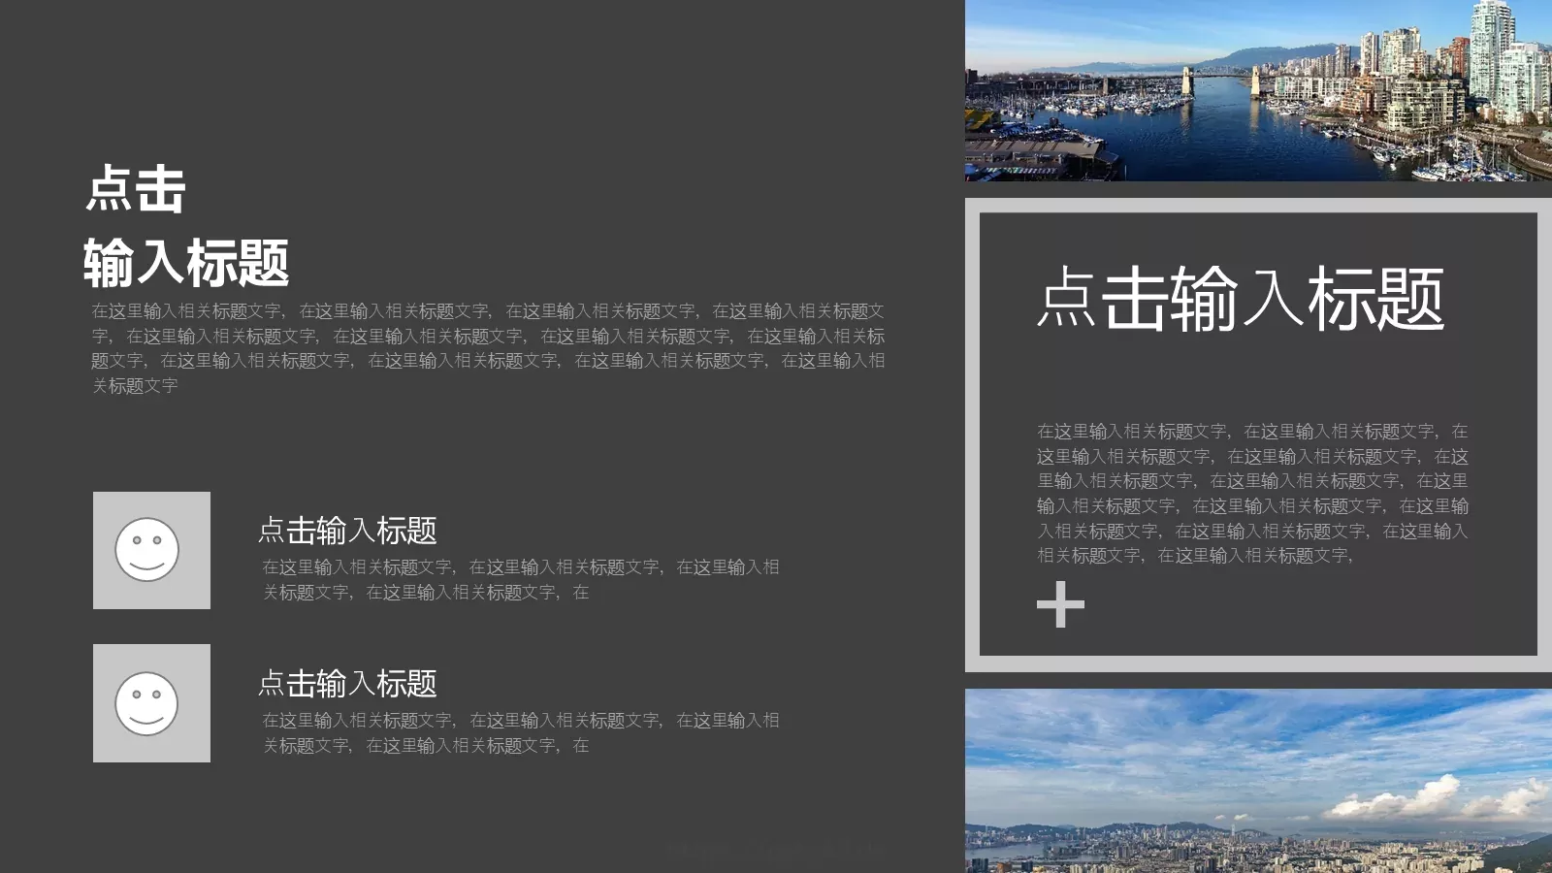Click the description text beside lower smiley

pyautogui.click(x=521, y=732)
